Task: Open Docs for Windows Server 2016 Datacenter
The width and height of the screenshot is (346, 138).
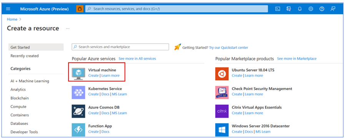Action: coord(249,132)
